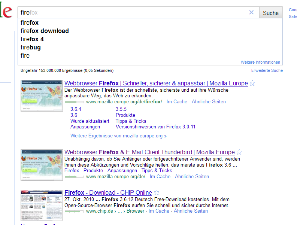
Task: Open 'Im Cache' for the mozilla-europe.org/de/ result
Action: coord(160,176)
